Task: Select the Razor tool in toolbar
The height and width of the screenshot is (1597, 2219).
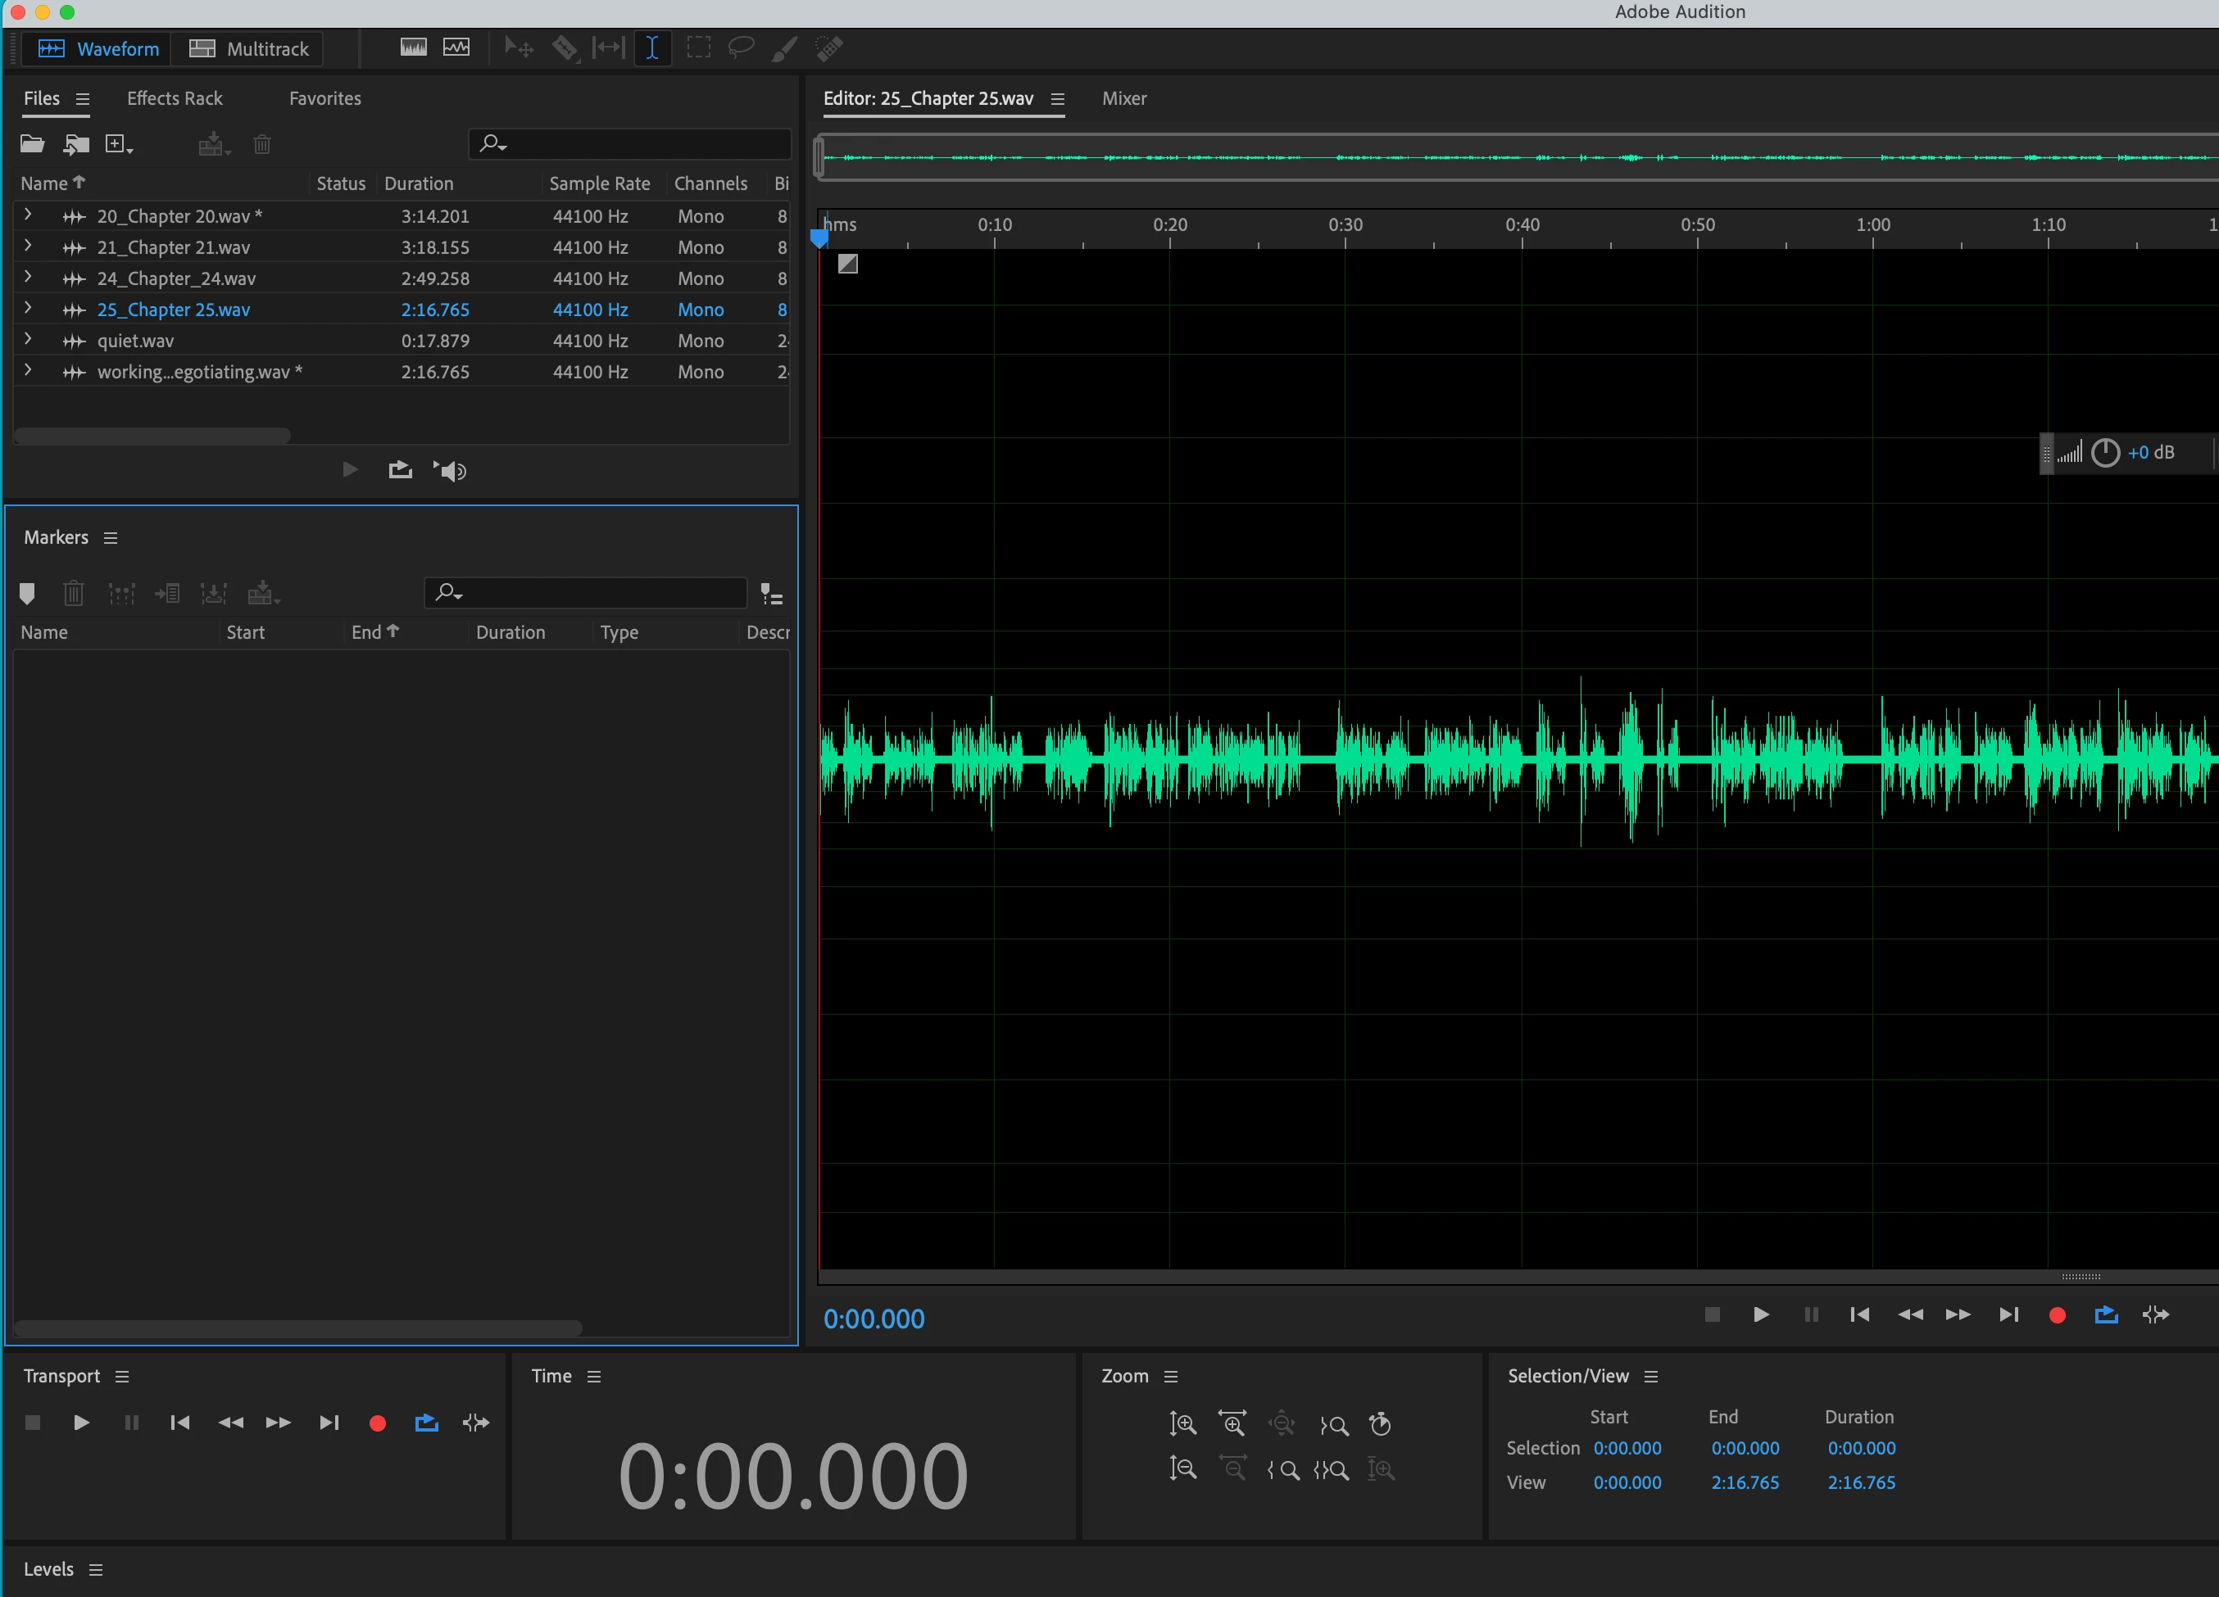Action: click(x=565, y=48)
